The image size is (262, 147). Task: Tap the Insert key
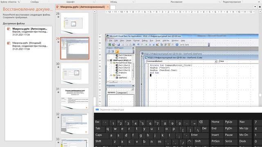tap(217, 135)
